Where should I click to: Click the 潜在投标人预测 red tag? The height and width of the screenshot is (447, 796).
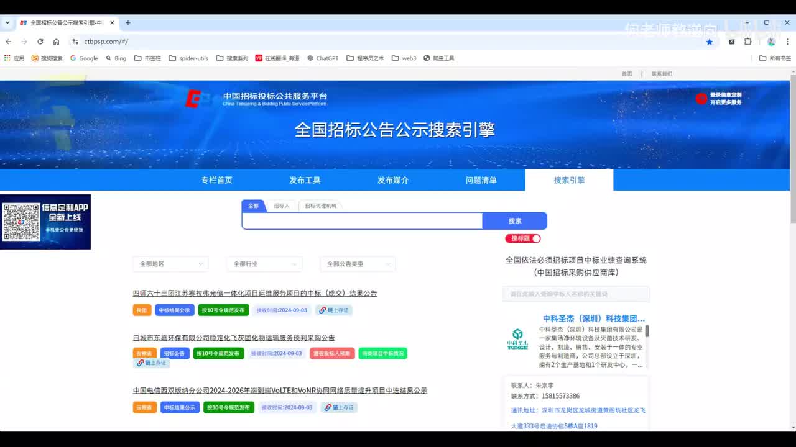332,353
